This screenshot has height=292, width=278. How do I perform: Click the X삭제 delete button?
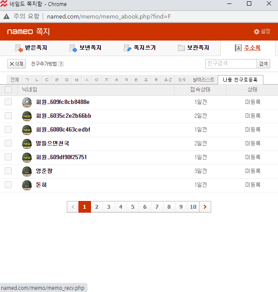click(x=16, y=64)
